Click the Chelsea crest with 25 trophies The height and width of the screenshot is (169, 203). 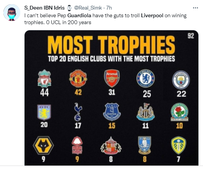[145, 78]
